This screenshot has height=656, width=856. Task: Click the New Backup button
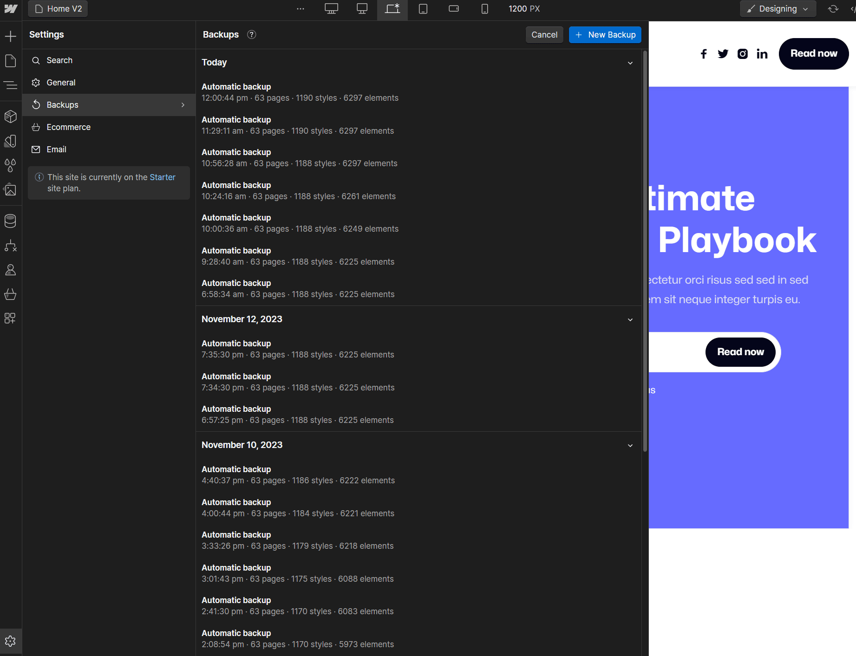605,35
